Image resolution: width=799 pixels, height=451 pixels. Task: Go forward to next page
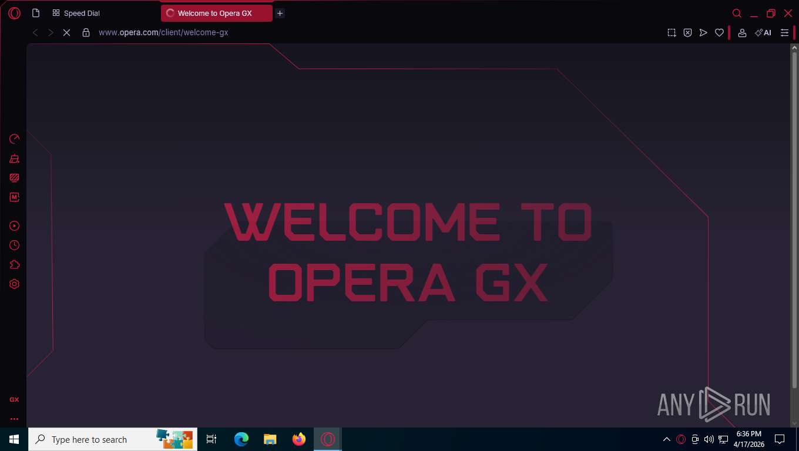pyautogui.click(x=51, y=33)
